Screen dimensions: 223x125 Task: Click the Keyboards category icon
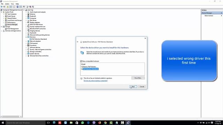[28, 33]
